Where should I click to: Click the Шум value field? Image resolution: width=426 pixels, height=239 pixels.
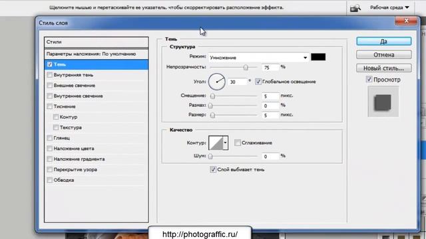coord(270,157)
